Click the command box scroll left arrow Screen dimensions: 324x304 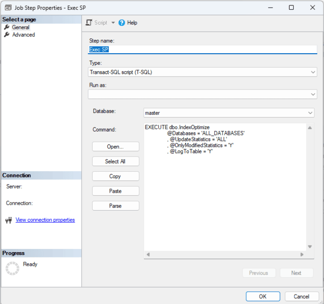148,254
